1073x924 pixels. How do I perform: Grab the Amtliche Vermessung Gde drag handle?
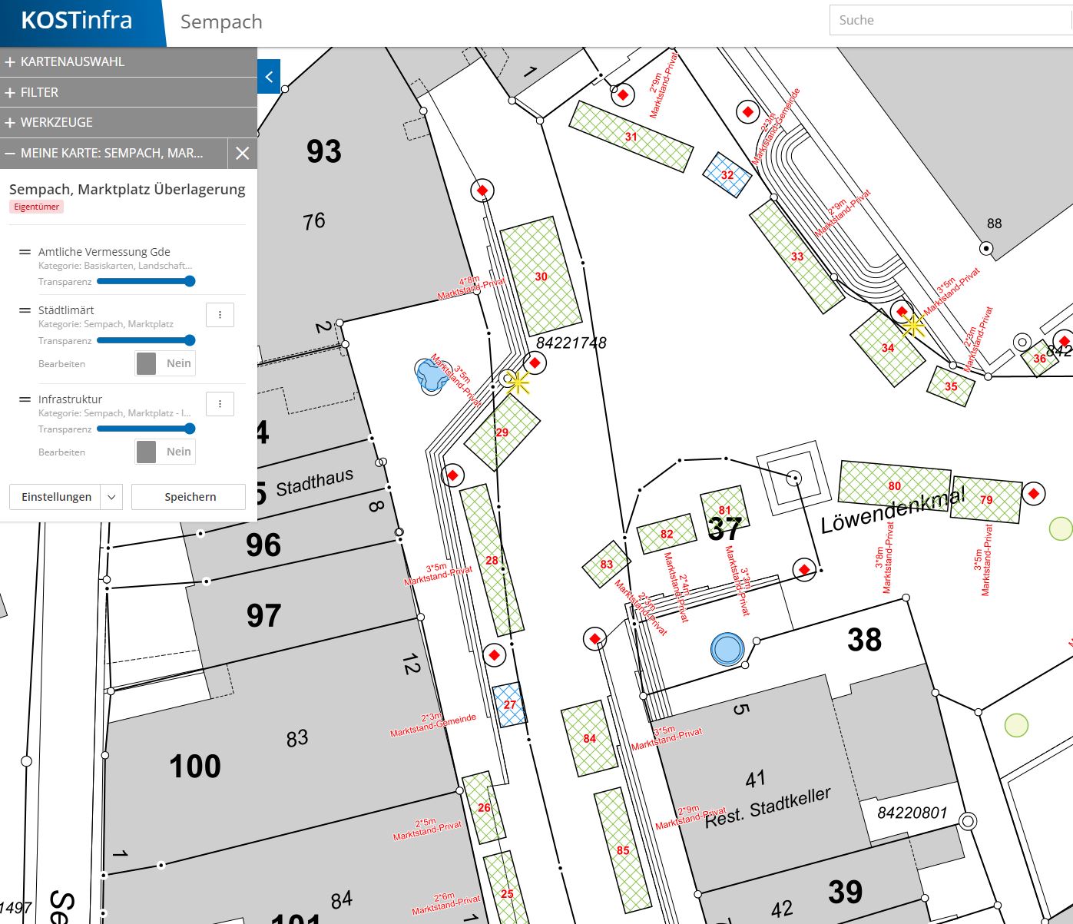point(25,252)
